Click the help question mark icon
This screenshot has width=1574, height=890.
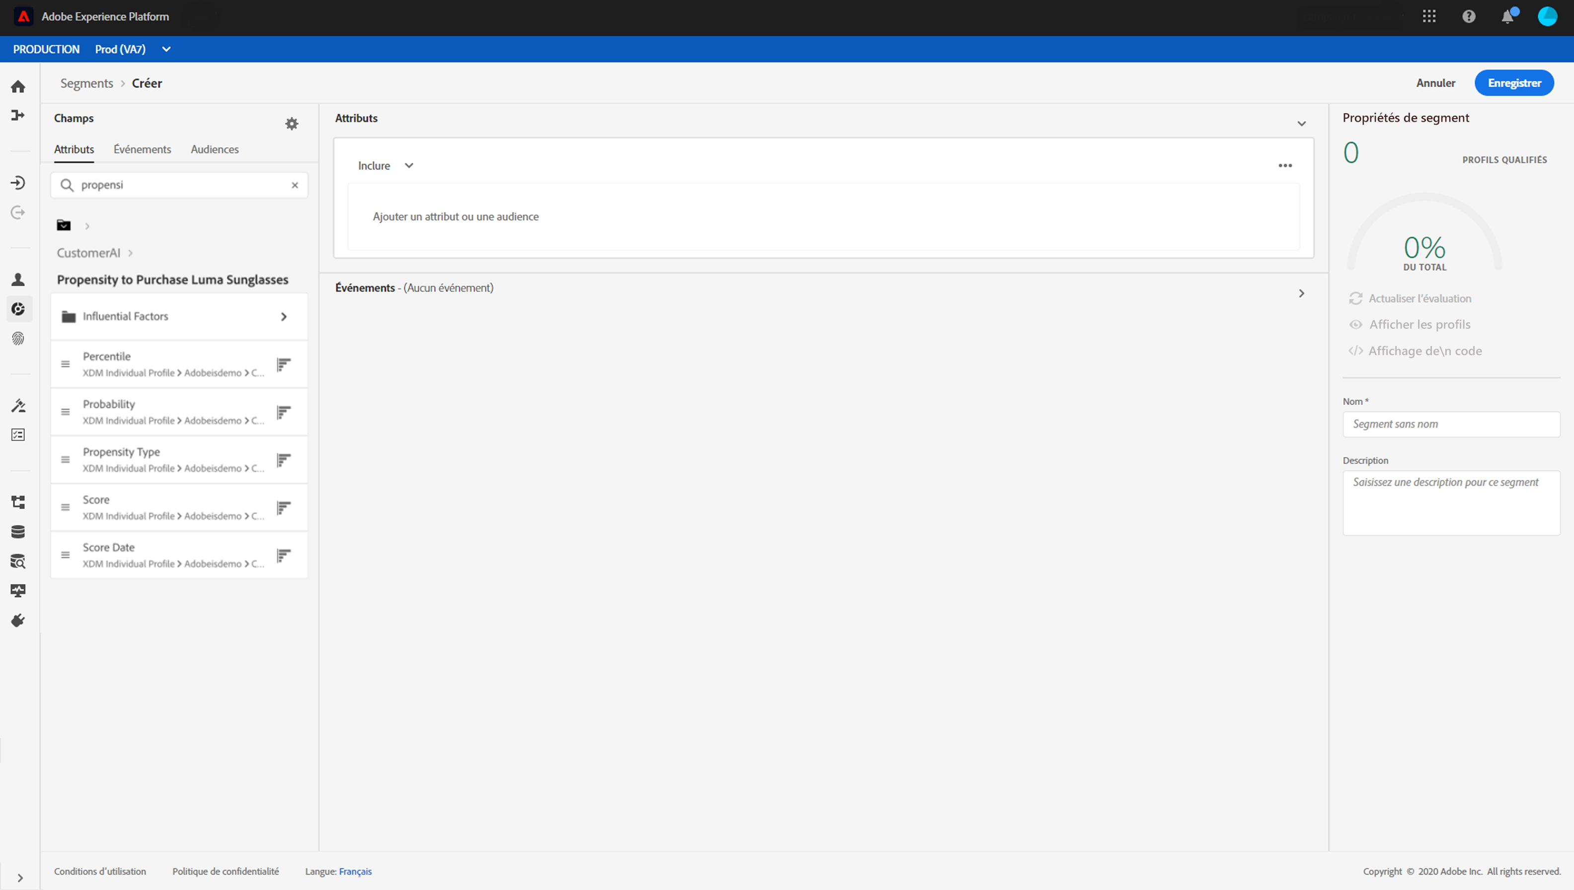click(x=1469, y=16)
